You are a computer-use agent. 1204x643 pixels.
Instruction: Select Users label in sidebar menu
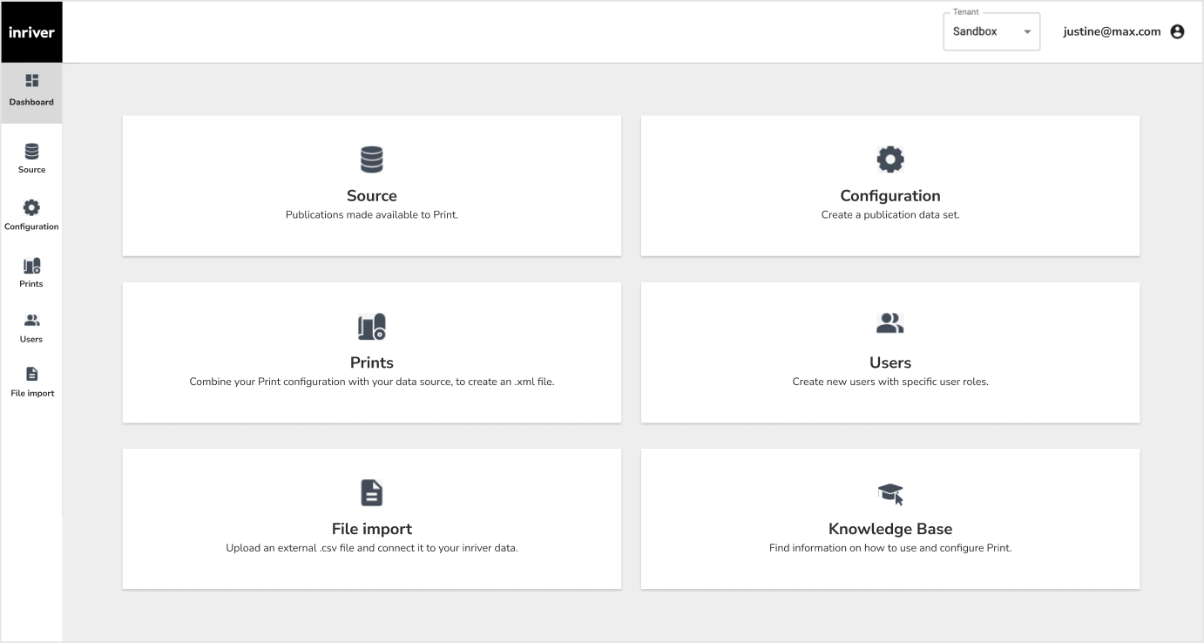(x=31, y=339)
